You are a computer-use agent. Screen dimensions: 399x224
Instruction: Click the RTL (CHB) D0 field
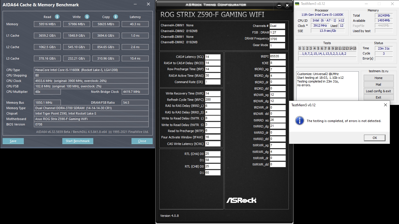click(x=213, y=166)
